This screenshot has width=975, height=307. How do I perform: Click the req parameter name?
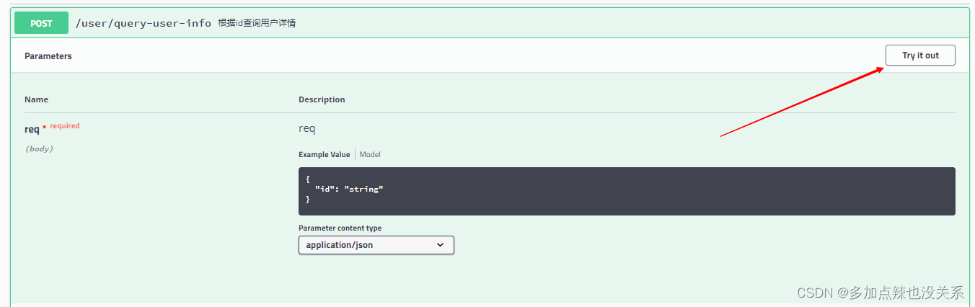[x=32, y=129]
